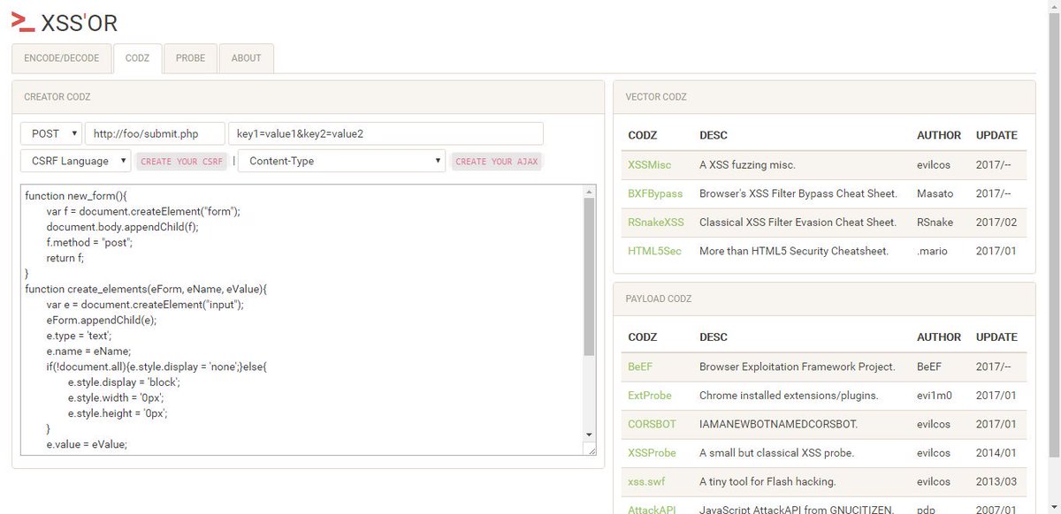The image size is (1061, 514).
Task: Open the HTML5Sec vector link
Action: click(654, 251)
